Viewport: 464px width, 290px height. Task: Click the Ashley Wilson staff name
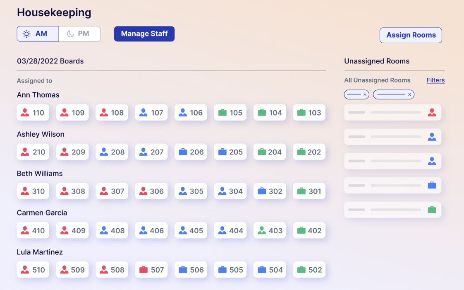[x=41, y=134]
